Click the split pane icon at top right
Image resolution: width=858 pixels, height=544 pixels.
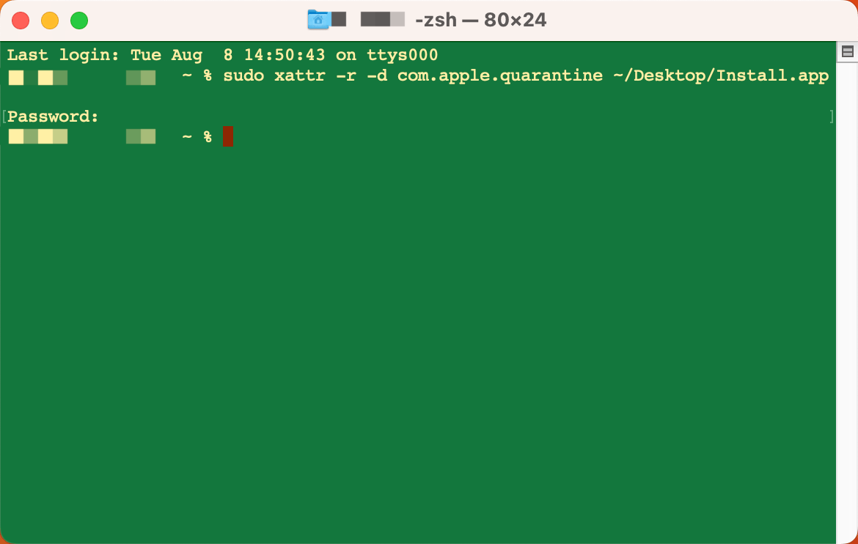coord(848,52)
